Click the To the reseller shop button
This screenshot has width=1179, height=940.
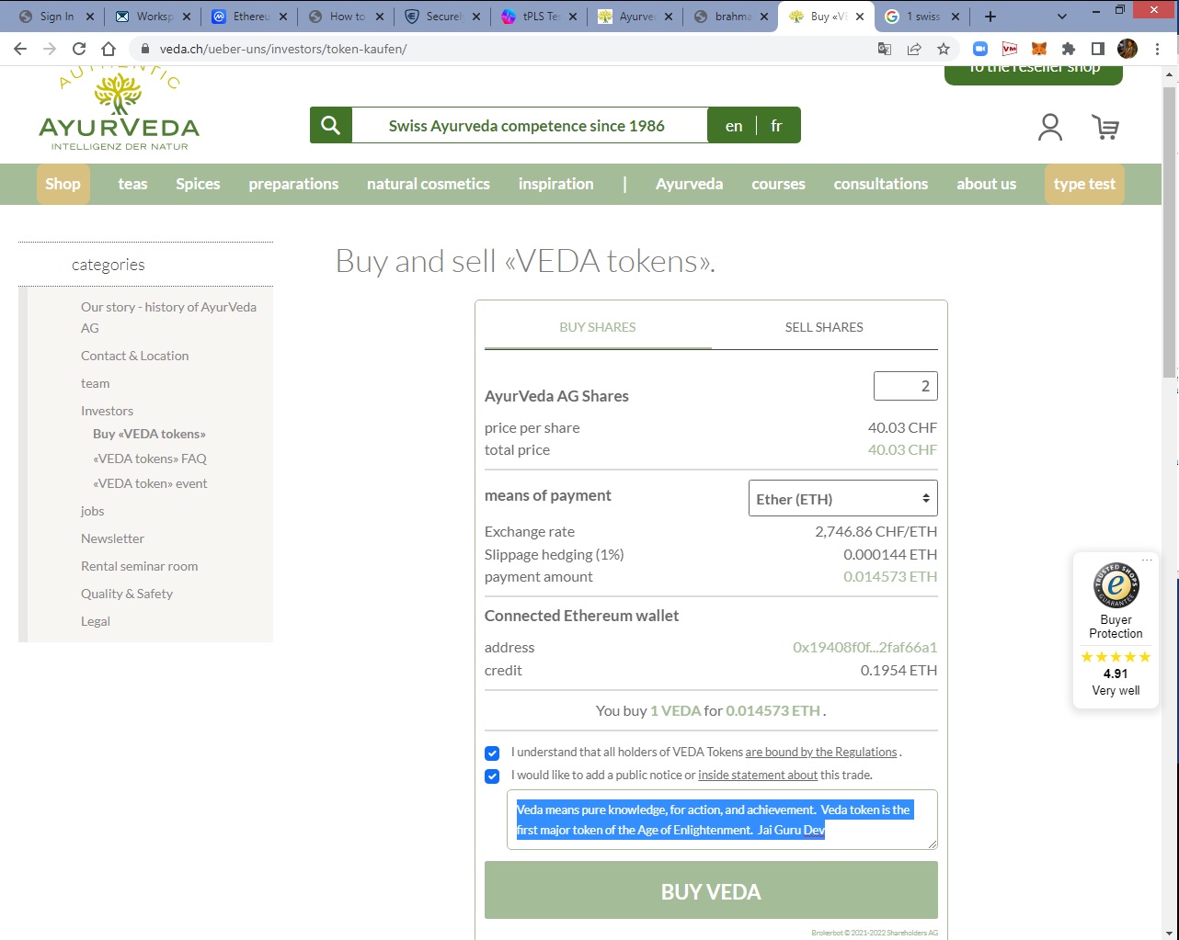[x=1034, y=74]
